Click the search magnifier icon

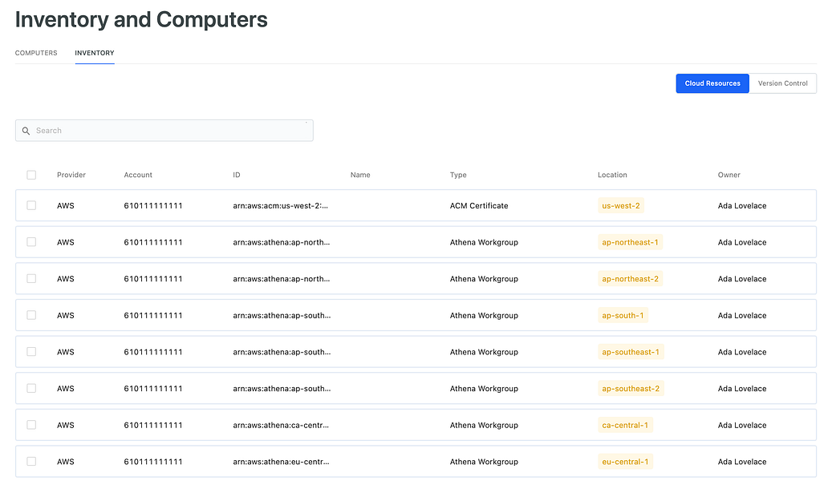click(x=26, y=131)
